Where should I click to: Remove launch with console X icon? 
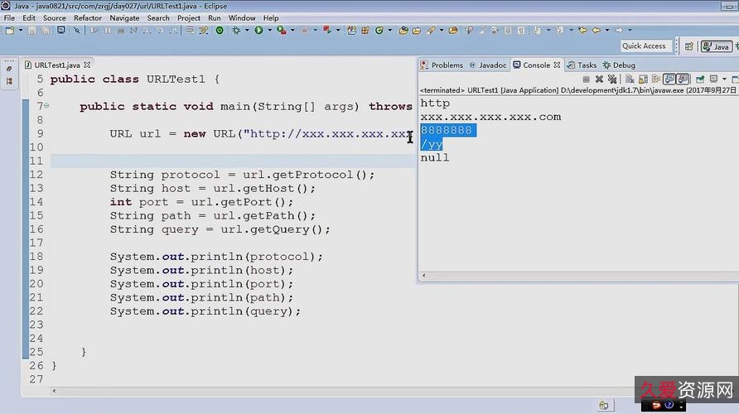(x=599, y=79)
